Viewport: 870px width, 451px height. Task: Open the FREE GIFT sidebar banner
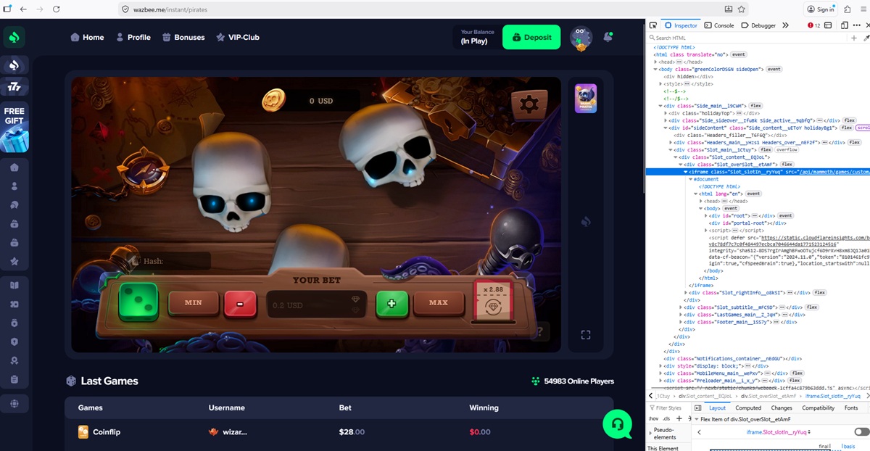click(14, 128)
